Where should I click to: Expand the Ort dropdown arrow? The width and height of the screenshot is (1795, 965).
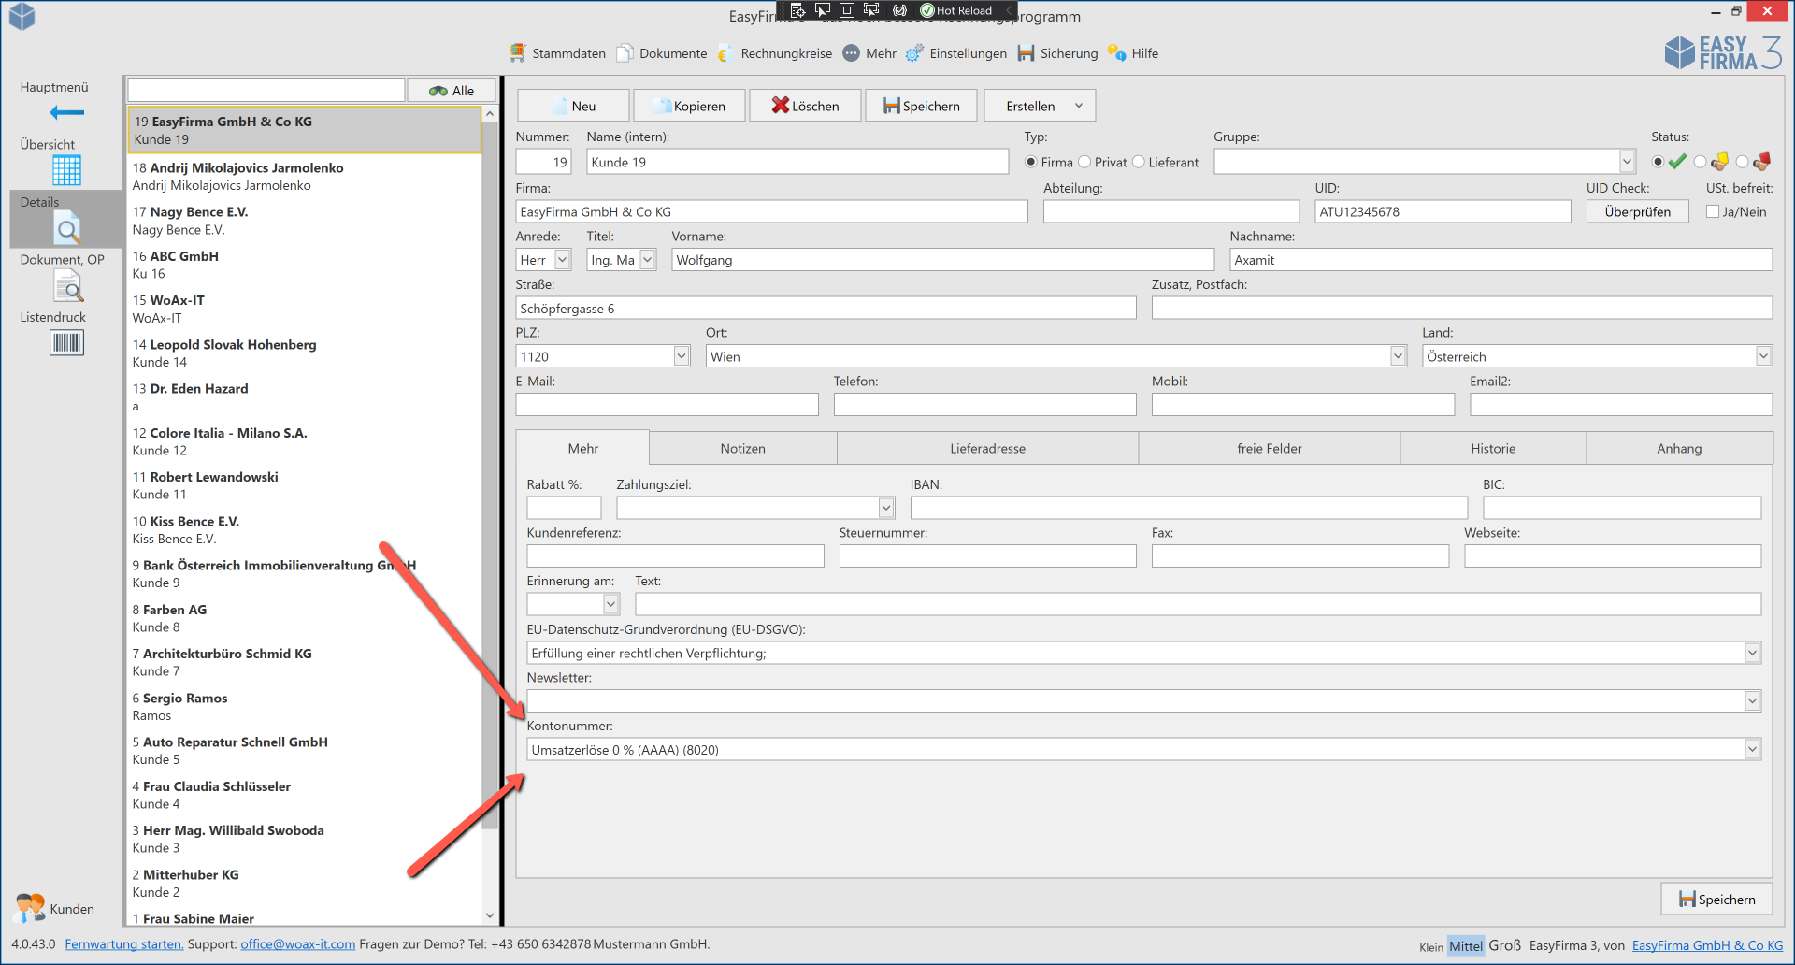point(1398,356)
